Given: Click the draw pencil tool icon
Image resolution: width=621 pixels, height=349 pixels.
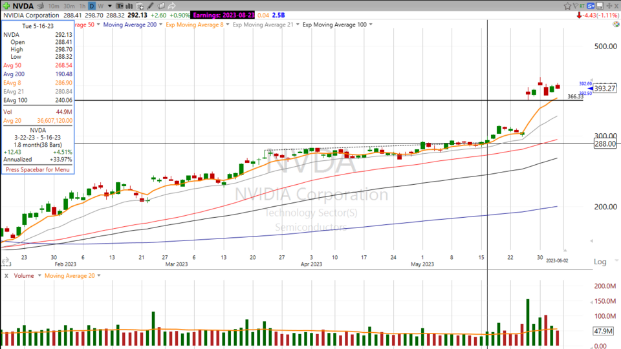Looking at the screenshot, I should (150, 6).
